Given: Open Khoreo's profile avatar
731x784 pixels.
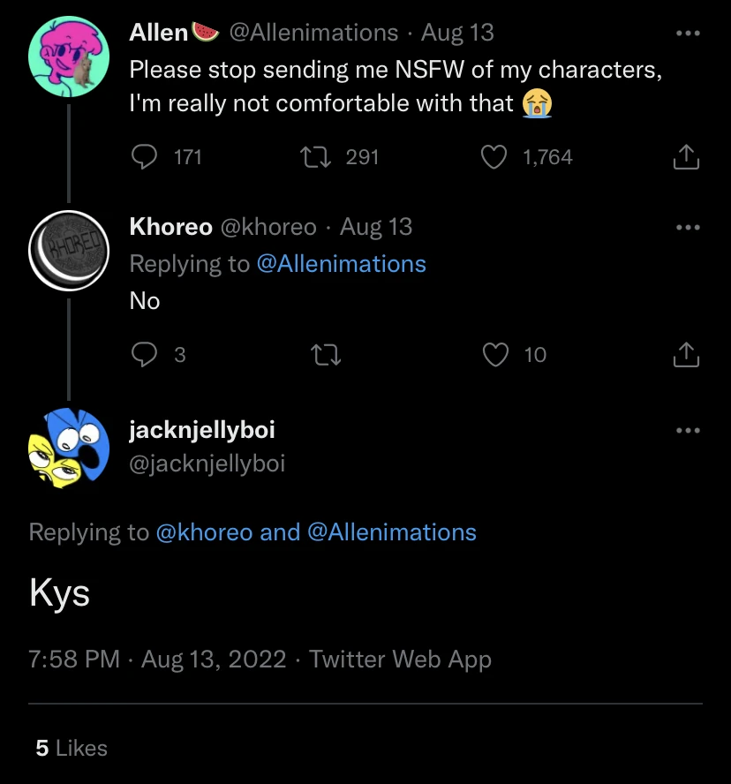Looking at the screenshot, I should pyautogui.click(x=68, y=250).
